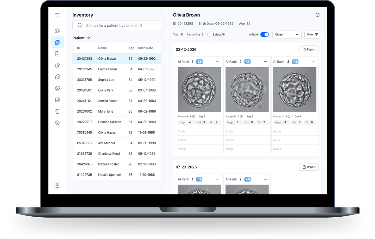
Task: Click the pie chart sidebar icon
Action: click(x=57, y=65)
